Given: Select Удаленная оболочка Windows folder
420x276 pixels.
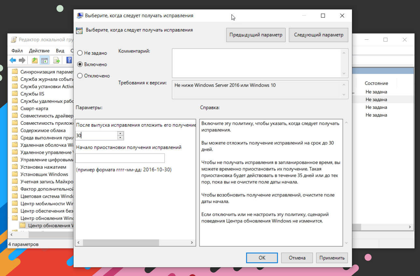Looking at the screenshot, I should click(42, 145).
